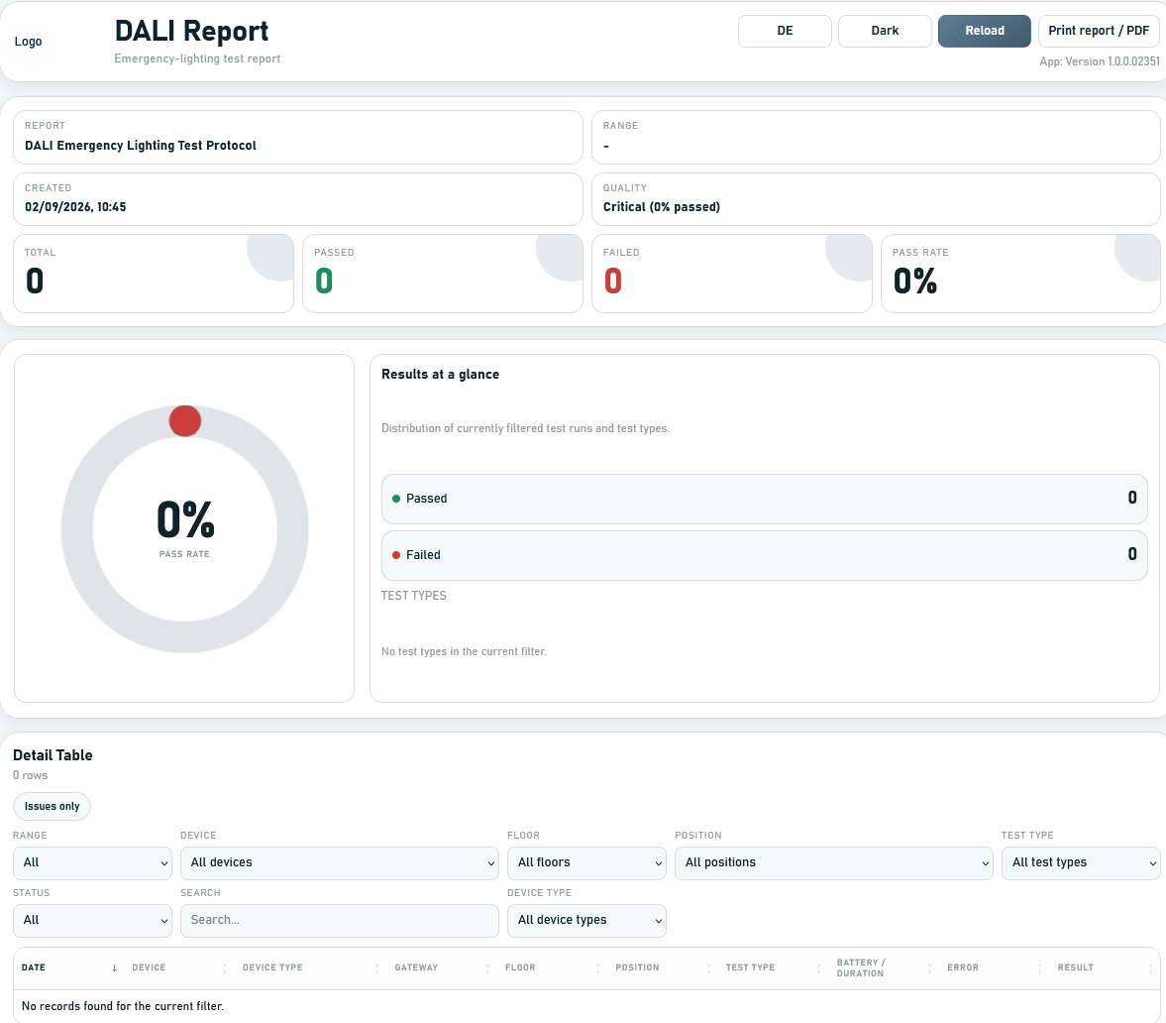Click the Quality 'Critical (0% passed)' text

(x=661, y=207)
